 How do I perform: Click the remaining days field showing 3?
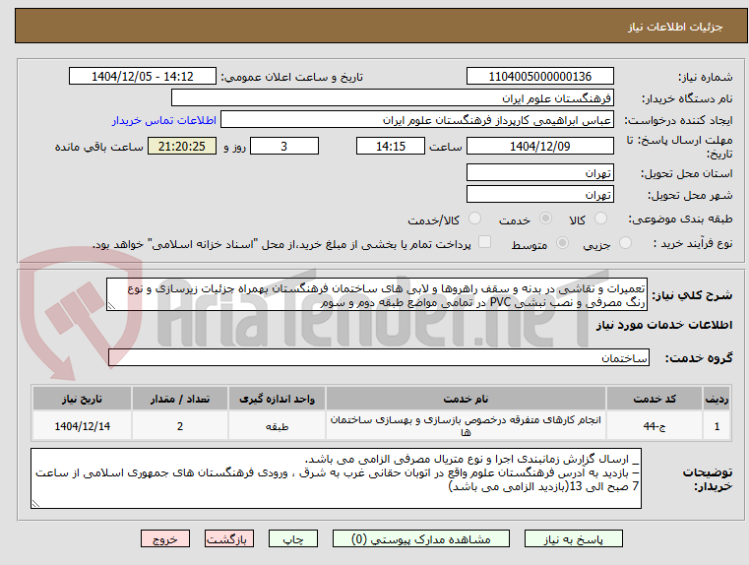point(284,146)
